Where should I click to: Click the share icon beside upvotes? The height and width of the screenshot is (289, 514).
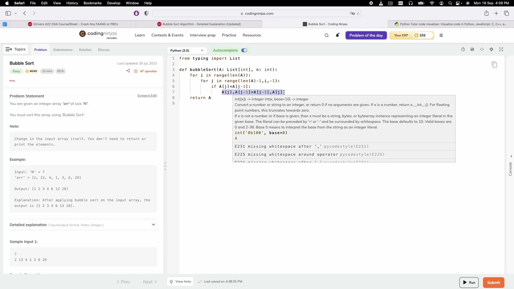coord(128,71)
